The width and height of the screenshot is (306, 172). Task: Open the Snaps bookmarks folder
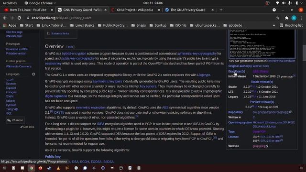[139, 25]
